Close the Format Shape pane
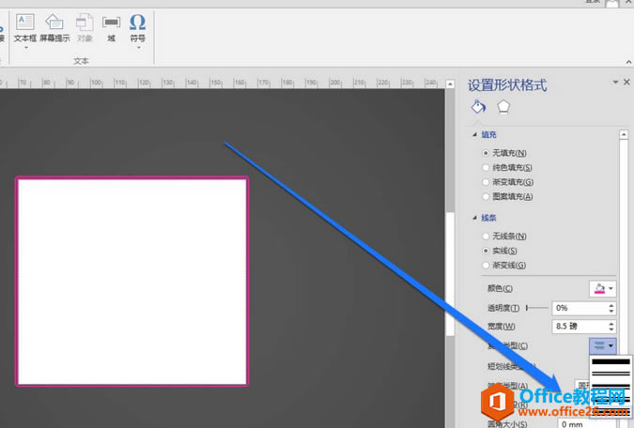This screenshot has height=428, width=634. (x=626, y=83)
